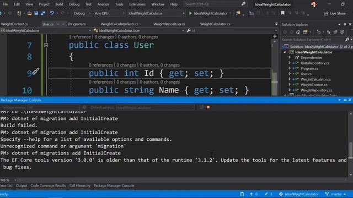Image resolution: width=353 pixels, height=198 pixels.
Task: Click the unpushed commits up-arrow status icon
Action: point(252,194)
